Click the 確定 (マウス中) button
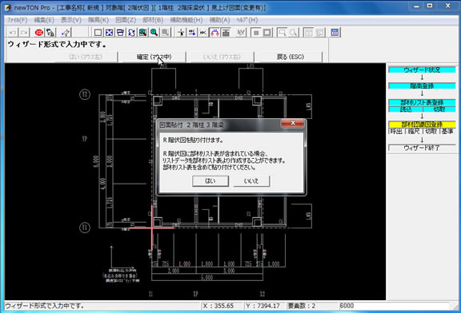This screenshot has height=313, width=461. coord(154,57)
